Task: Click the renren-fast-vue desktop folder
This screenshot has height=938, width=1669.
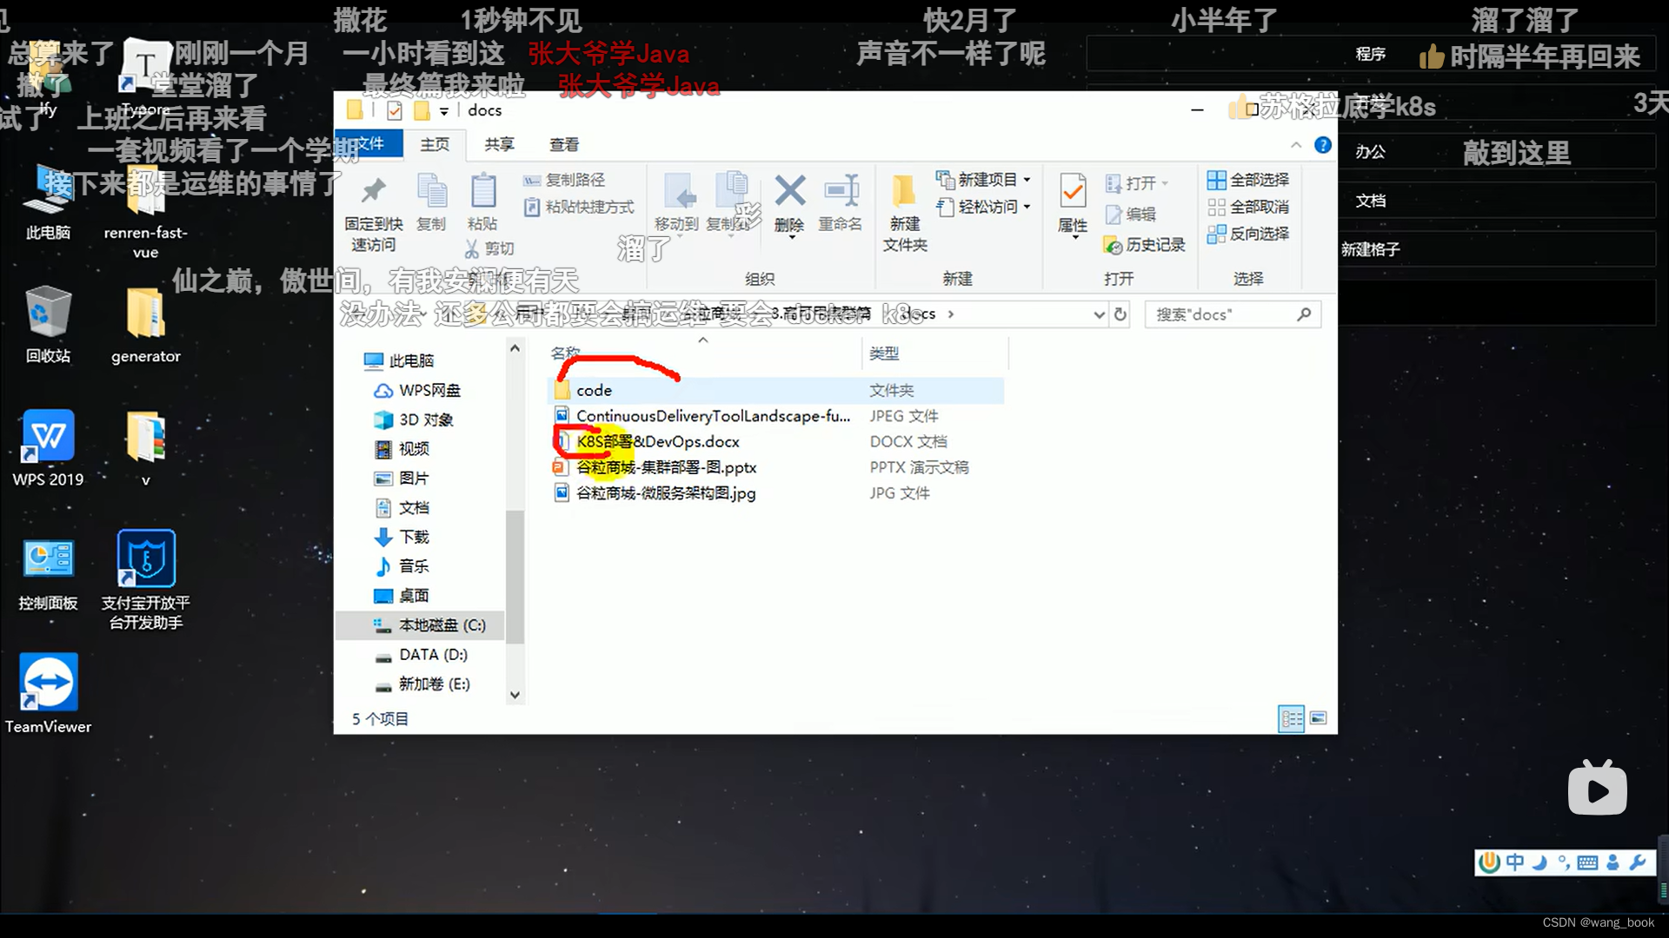Action: [x=145, y=213]
